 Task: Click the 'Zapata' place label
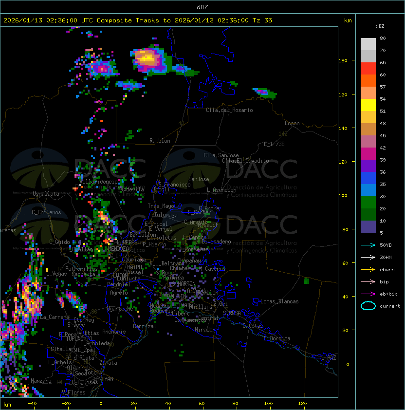tap(108, 363)
